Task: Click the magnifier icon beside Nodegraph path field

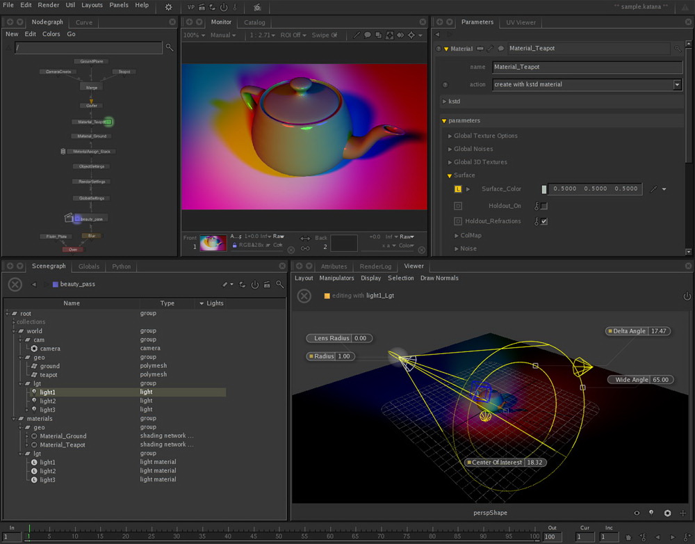Action: (169, 47)
